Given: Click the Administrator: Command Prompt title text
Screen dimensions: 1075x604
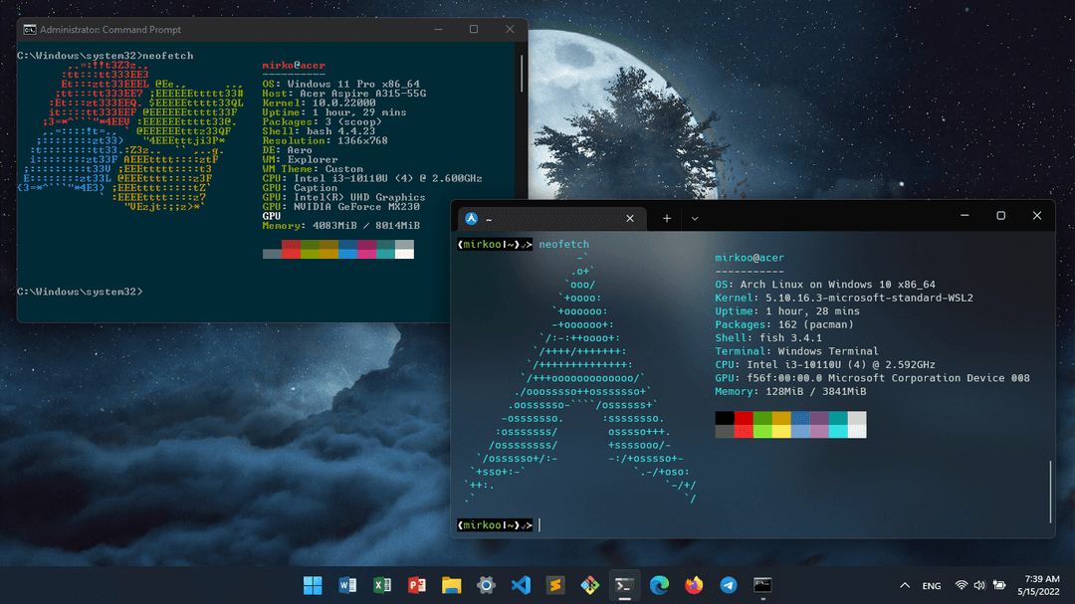Looking at the screenshot, I should tap(110, 30).
